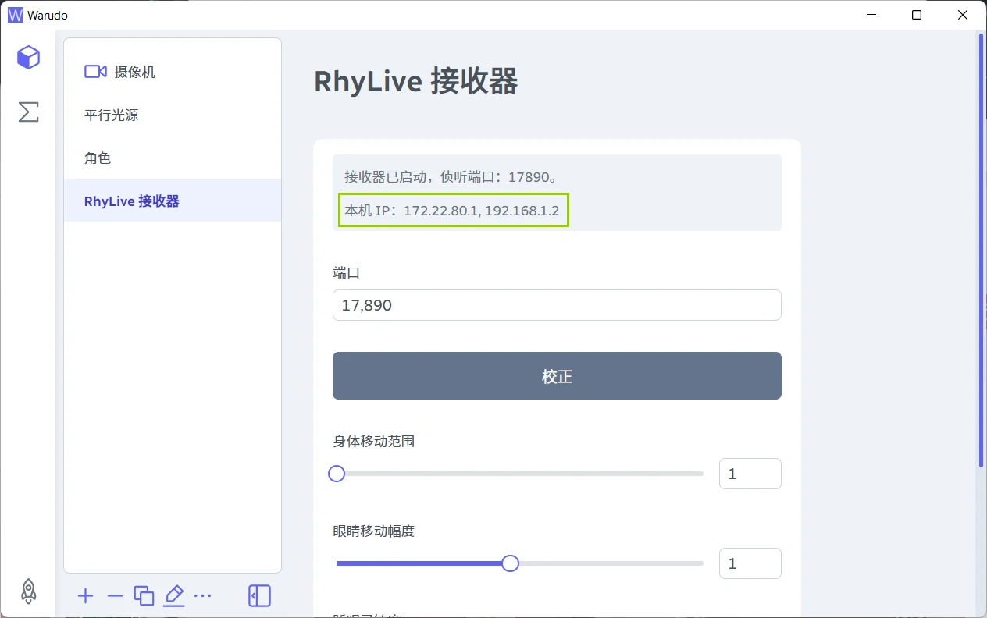Rename asset with the pencil icon
This screenshot has height=618, width=987.
point(173,596)
